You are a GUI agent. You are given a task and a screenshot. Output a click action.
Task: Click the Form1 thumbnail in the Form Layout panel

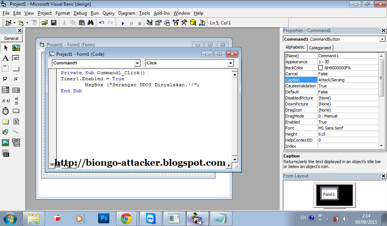(x=329, y=194)
